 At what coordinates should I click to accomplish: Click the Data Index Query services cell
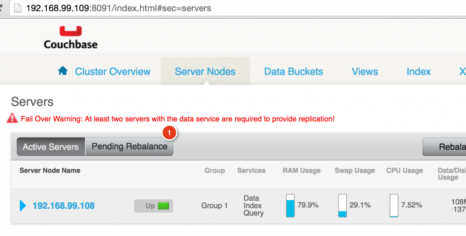253,206
